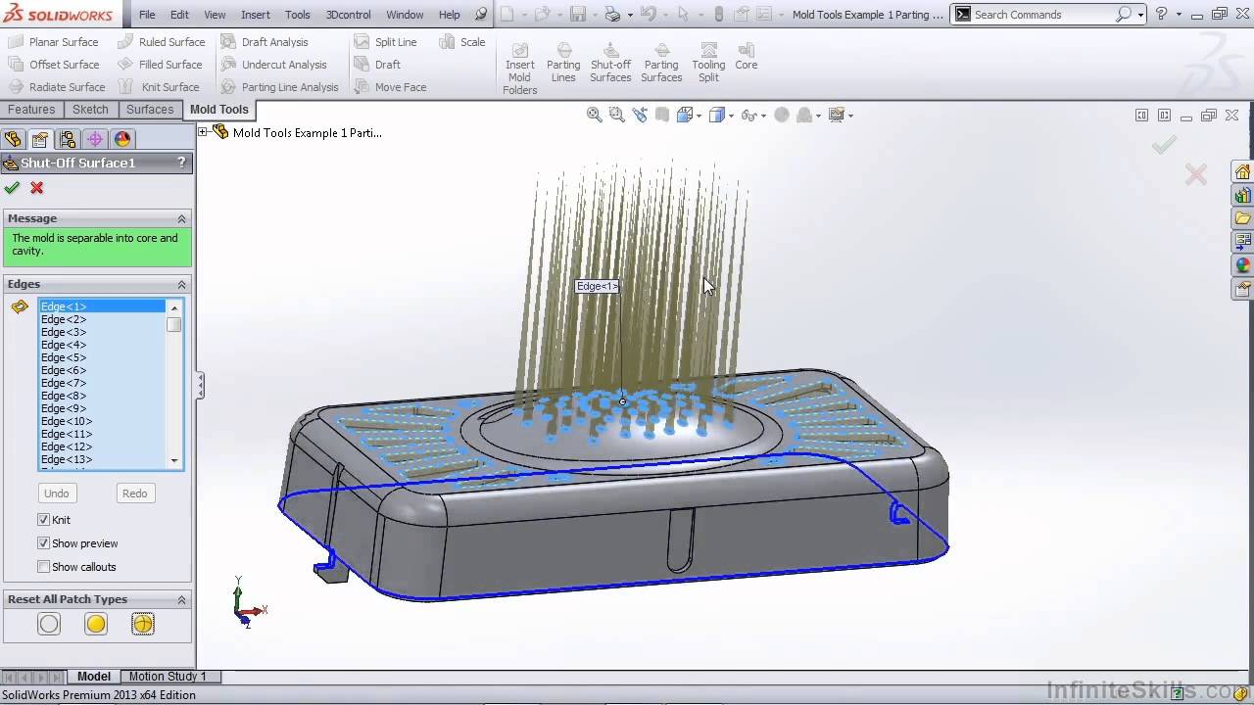Click Zoom to Fit in view toolbar

pyautogui.click(x=594, y=115)
